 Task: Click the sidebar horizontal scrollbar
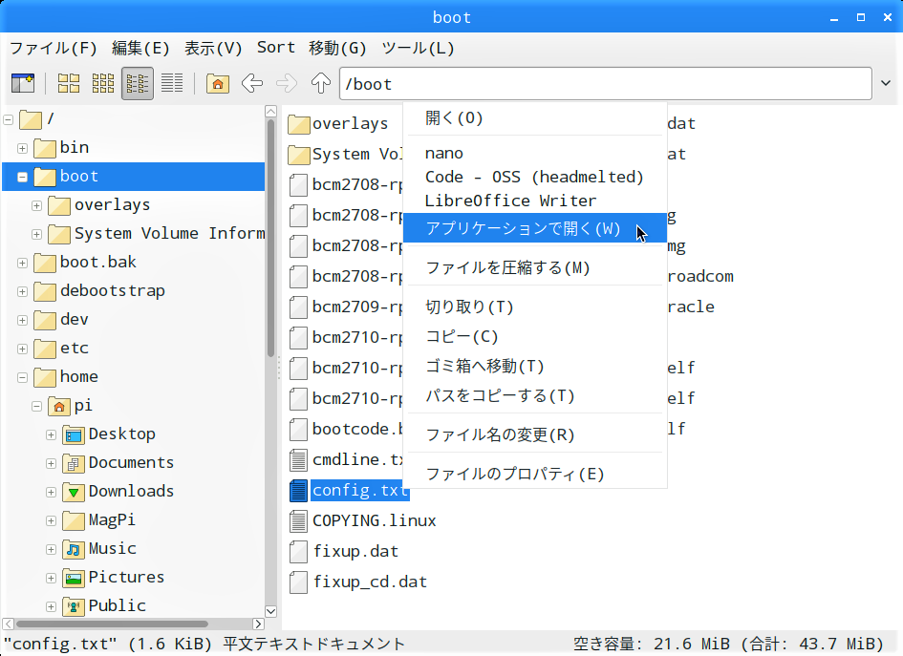coord(113,624)
